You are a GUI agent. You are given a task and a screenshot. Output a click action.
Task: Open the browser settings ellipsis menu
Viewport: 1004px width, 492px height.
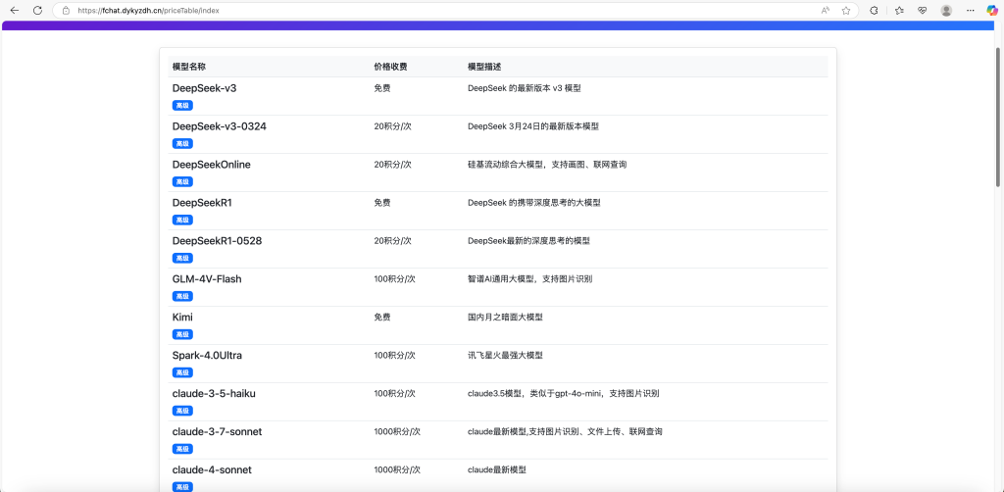pyautogui.click(x=970, y=10)
